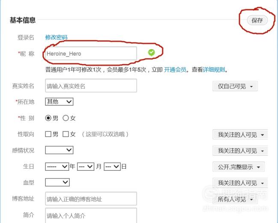Viewport: 278px width, 223px height.
Task: Open 血型 visibility dropdown 我关注的人可见
Action: point(240,183)
